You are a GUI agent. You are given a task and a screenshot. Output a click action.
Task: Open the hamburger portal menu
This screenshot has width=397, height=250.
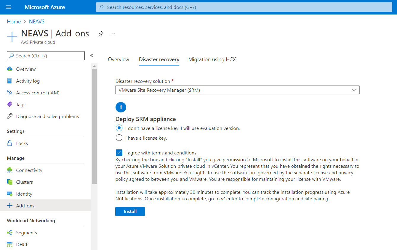click(8, 7)
